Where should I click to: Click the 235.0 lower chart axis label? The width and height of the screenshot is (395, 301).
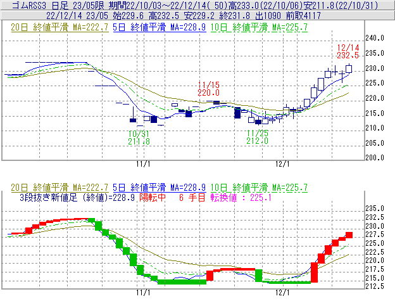coord(375,208)
